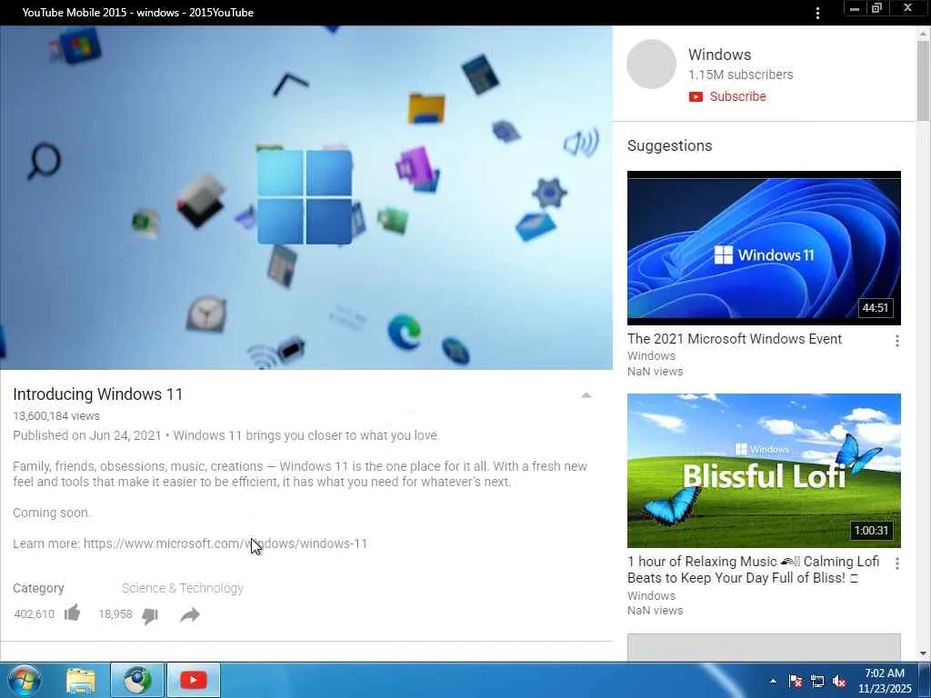Open options for 1 hour of Relaxing Music video
This screenshot has height=698, width=931.
point(897,563)
